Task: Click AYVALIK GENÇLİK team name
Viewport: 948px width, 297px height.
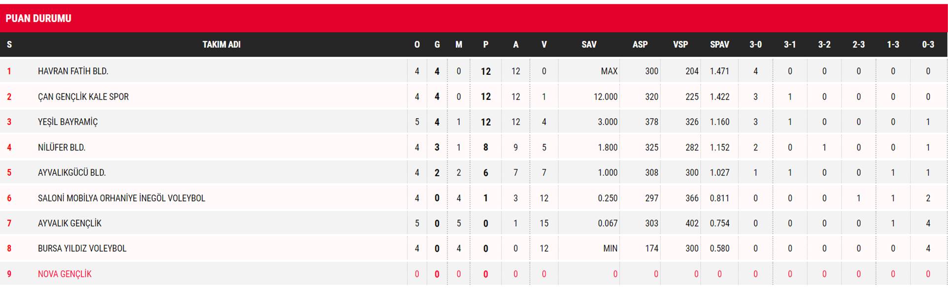Action: 69,223
